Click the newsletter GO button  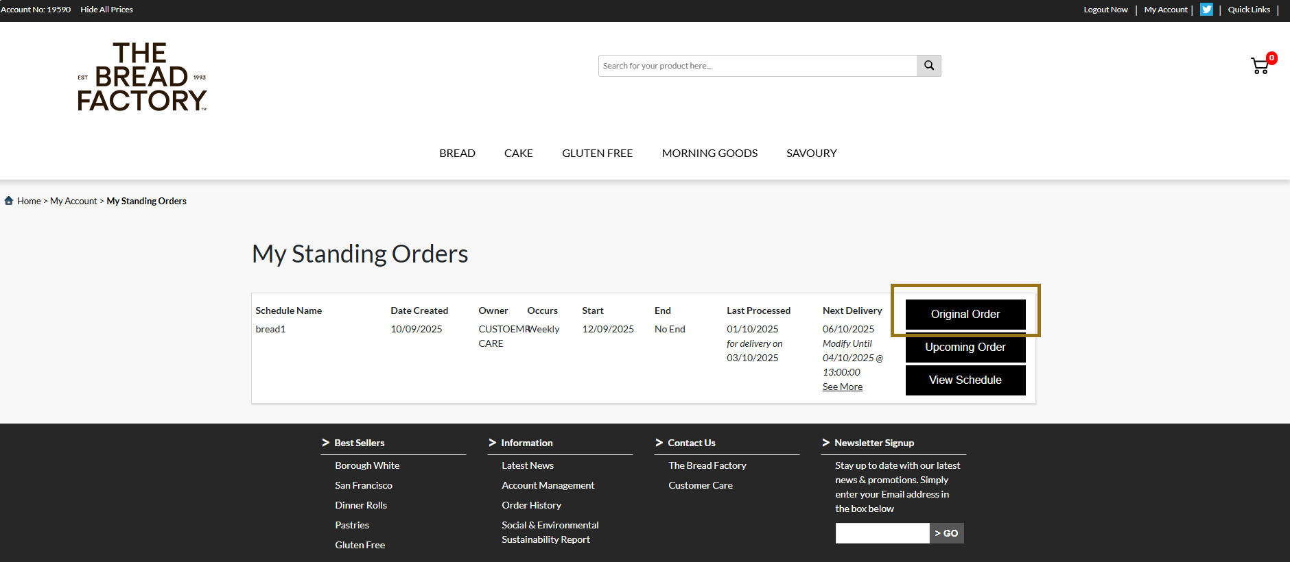coord(947,533)
